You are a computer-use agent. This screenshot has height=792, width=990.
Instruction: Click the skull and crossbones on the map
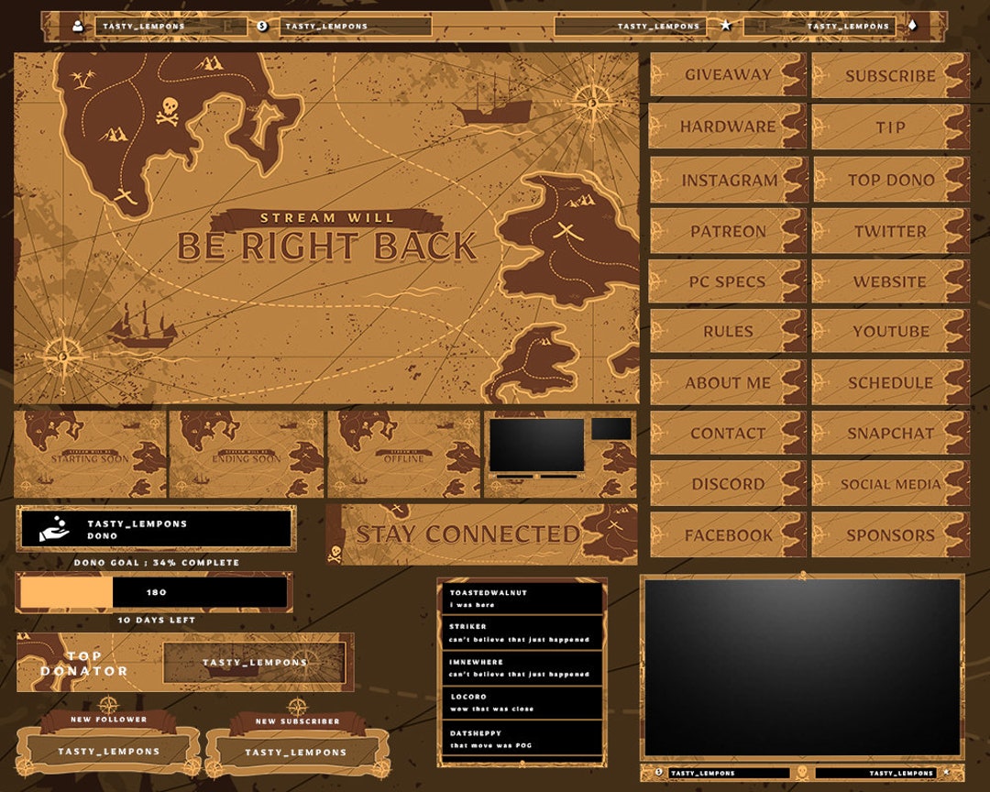click(168, 109)
